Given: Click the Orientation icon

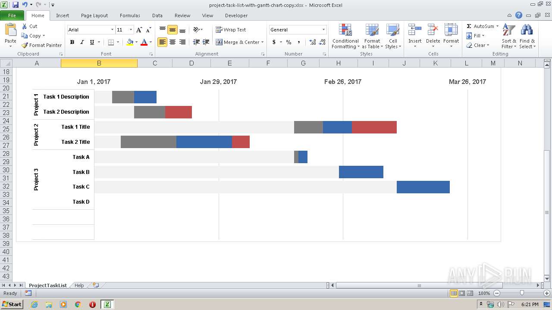Looking at the screenshot, I should tap(197, 30).
